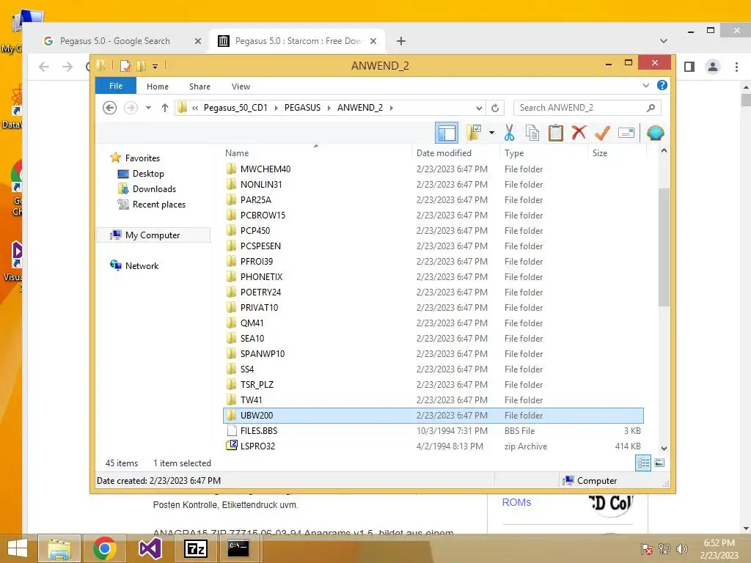Select Recent places in the navigation pane

tap(158, 205)
